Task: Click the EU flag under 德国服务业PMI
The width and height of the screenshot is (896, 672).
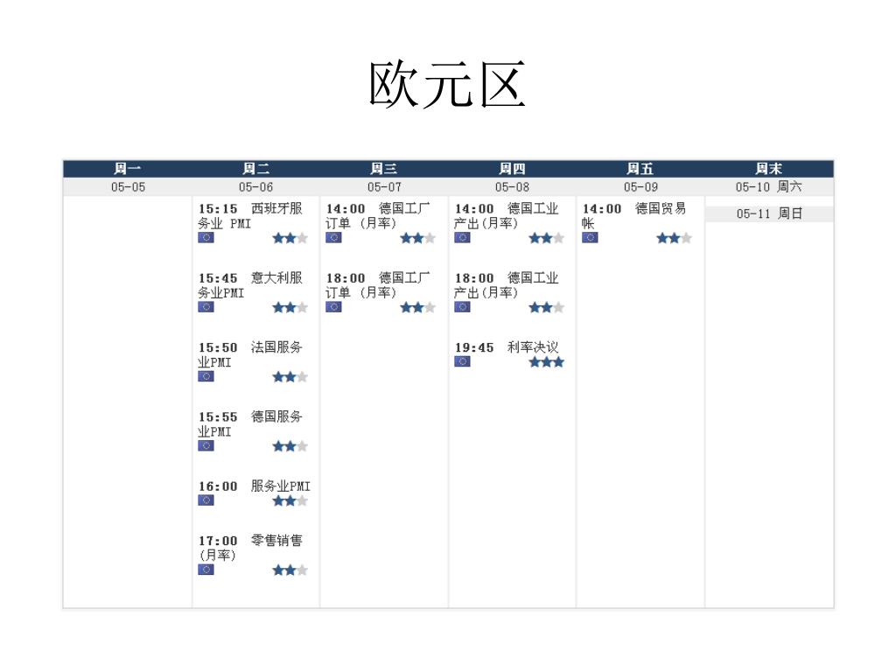Action: coord(206,445)
